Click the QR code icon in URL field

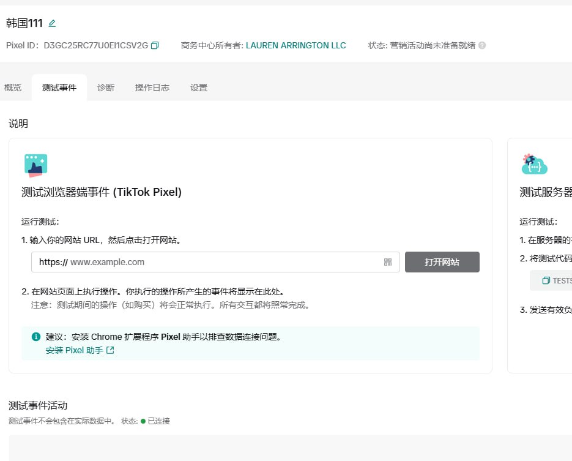(388, 262)
